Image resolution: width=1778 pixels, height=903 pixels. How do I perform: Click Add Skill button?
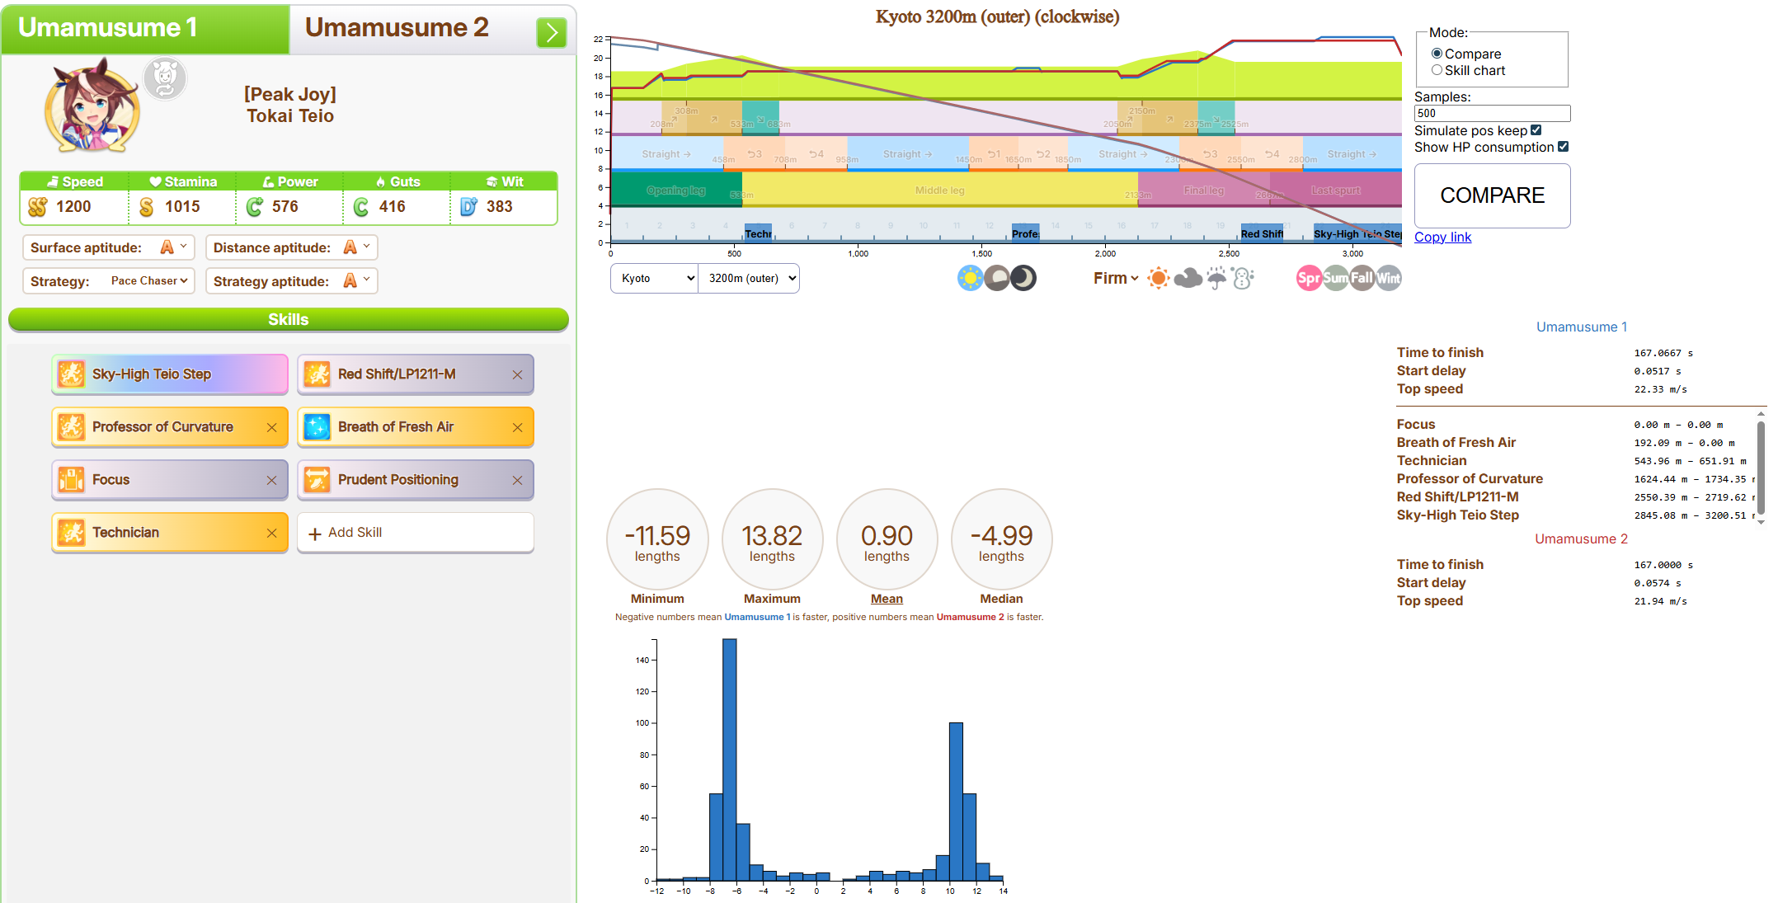tap(416, 533)
